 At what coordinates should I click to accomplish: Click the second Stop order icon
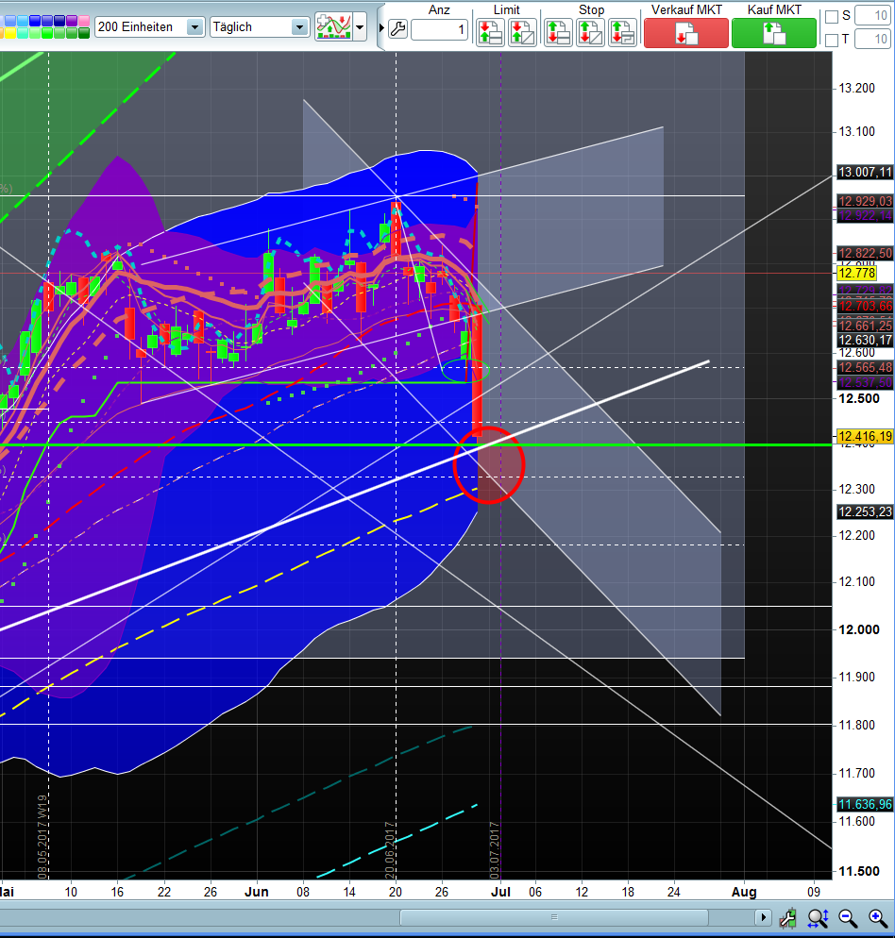tap(590, 32)
